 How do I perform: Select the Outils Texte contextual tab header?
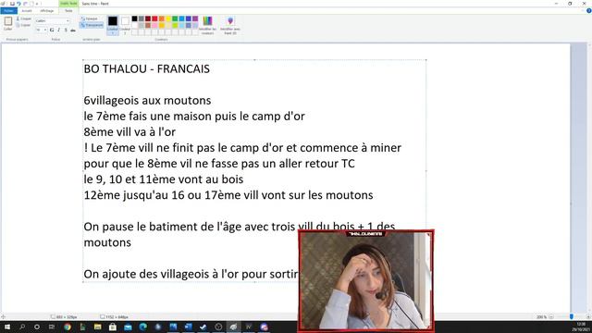(x=68, y=3)
